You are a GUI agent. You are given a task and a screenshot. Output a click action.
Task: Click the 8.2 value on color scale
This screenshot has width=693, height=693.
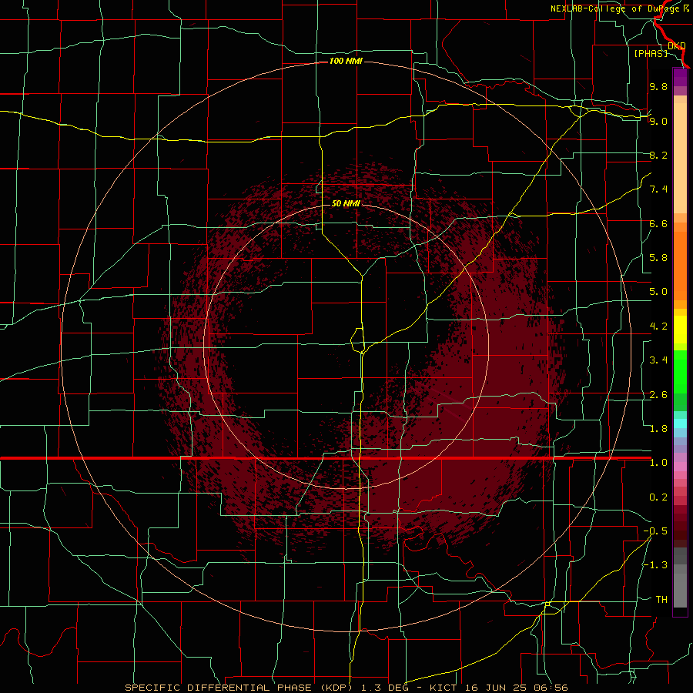(658, 155)
